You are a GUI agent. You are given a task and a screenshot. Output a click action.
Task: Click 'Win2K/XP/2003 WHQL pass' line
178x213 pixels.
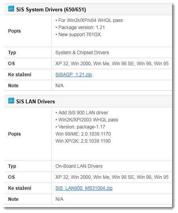[87, 120]
